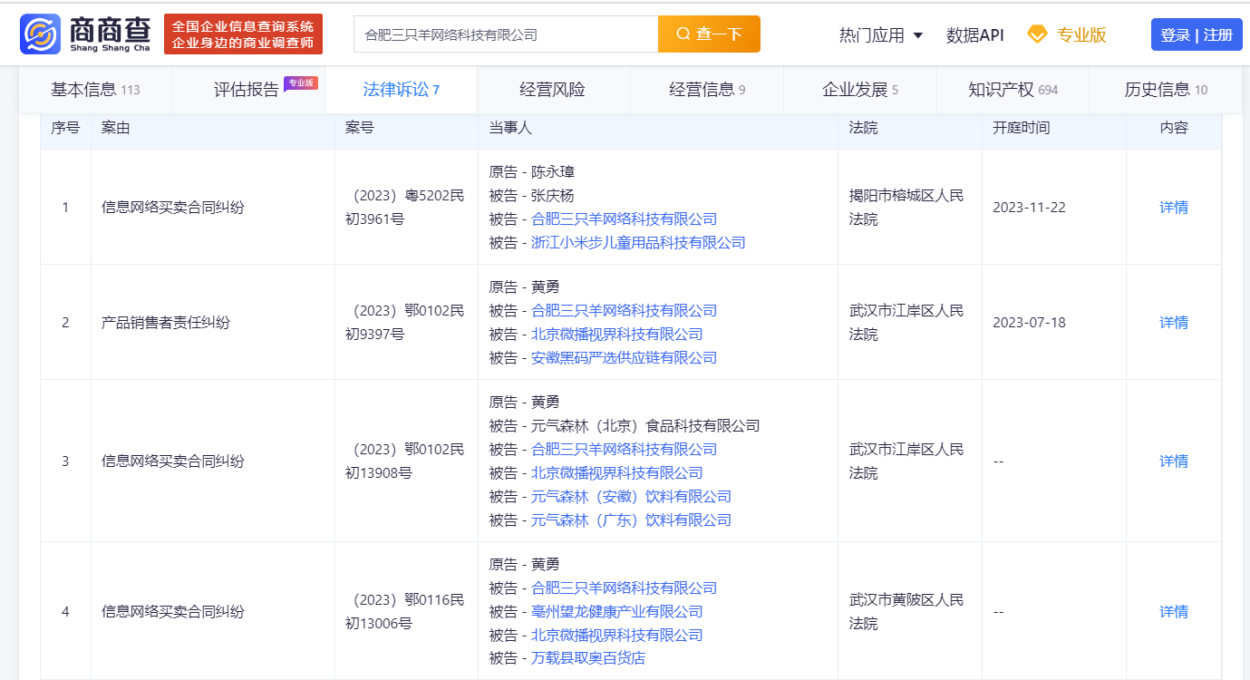Click the 法院 column header
Screen dimensions: 1250x680
[x=863, y=128]
